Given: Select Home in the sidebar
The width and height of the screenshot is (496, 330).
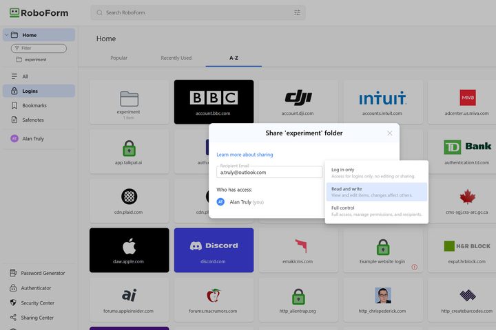Looking at the screenshot, I should coord(39,35).
